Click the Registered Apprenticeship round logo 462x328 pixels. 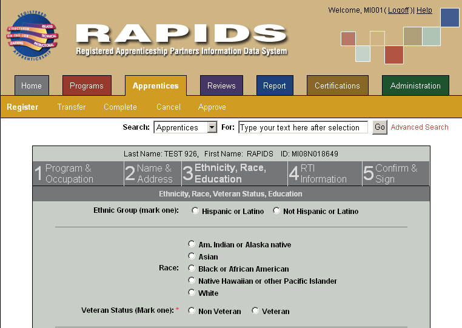(x=32, y=36)
